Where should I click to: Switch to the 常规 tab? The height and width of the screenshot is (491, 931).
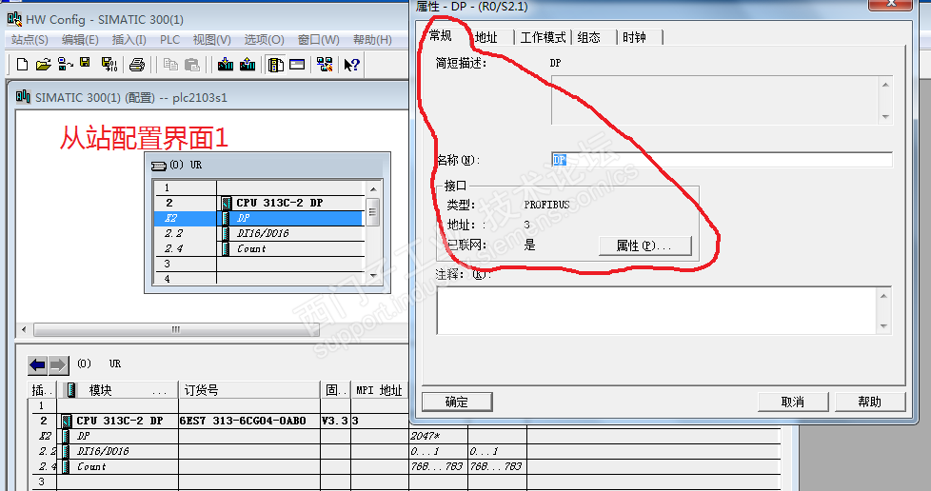[441, 35]
